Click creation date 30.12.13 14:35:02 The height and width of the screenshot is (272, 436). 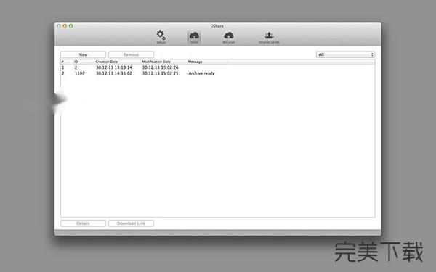click(x=114, y=73)
